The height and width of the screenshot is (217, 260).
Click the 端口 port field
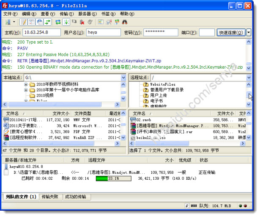207,32
